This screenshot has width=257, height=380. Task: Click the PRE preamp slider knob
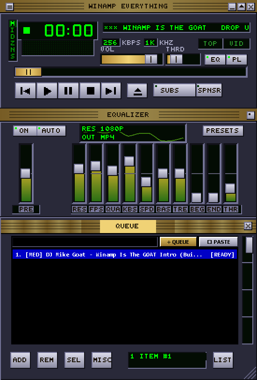click(x=25, y=173)
